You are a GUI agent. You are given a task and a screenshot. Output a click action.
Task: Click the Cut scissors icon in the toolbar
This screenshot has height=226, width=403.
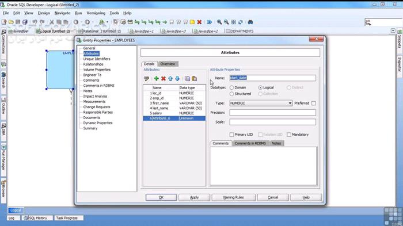pos(52,22)
